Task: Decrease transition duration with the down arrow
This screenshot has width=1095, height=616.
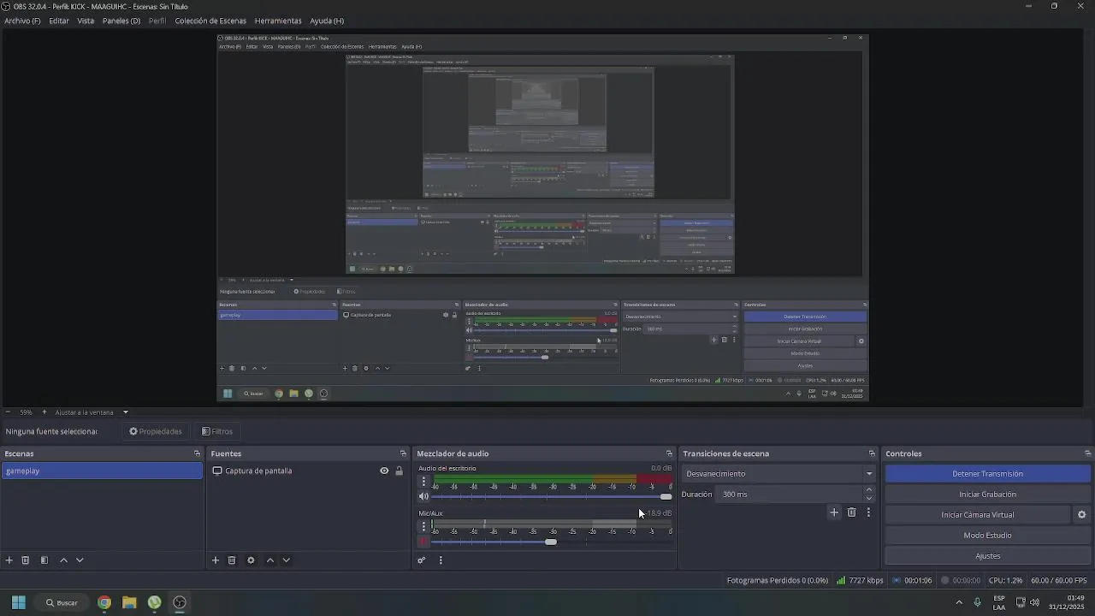Action: coord(869,498)
